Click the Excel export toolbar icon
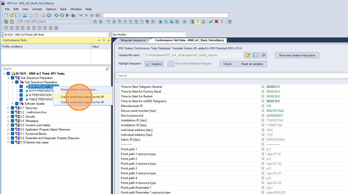Viewport: 348px width, 194px height. click(12, 21)
